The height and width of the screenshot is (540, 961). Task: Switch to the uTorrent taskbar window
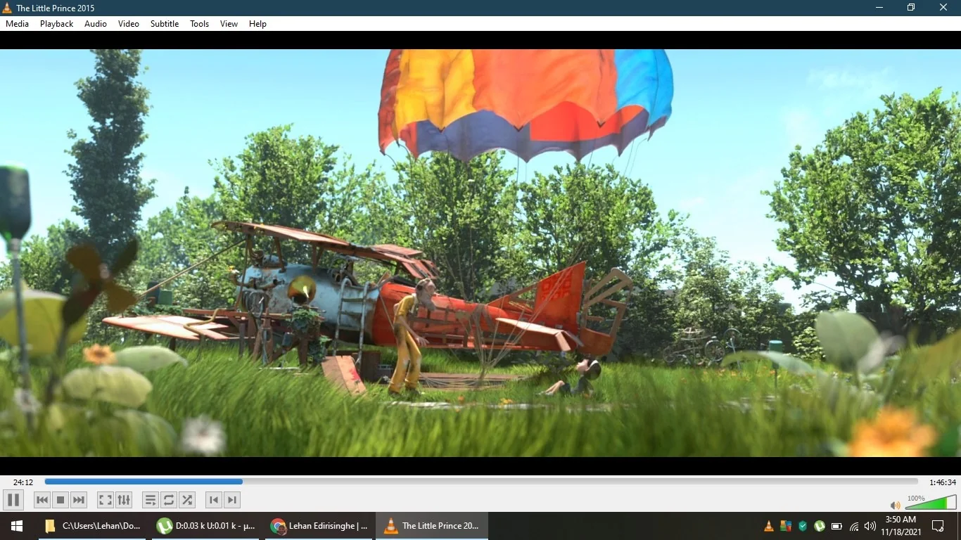[205, 526]
